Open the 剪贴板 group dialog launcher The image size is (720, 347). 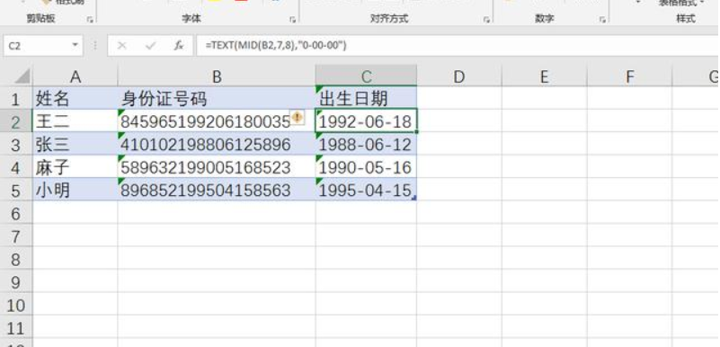90,20
